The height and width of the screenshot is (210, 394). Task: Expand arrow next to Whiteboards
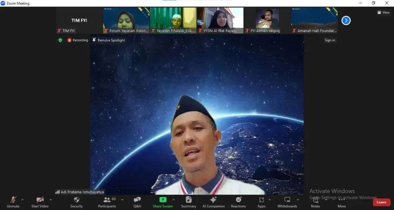pos(298,200)
